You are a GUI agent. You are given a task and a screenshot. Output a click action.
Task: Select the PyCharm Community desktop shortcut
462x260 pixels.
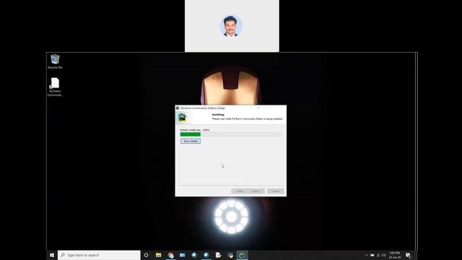(55, 87)
